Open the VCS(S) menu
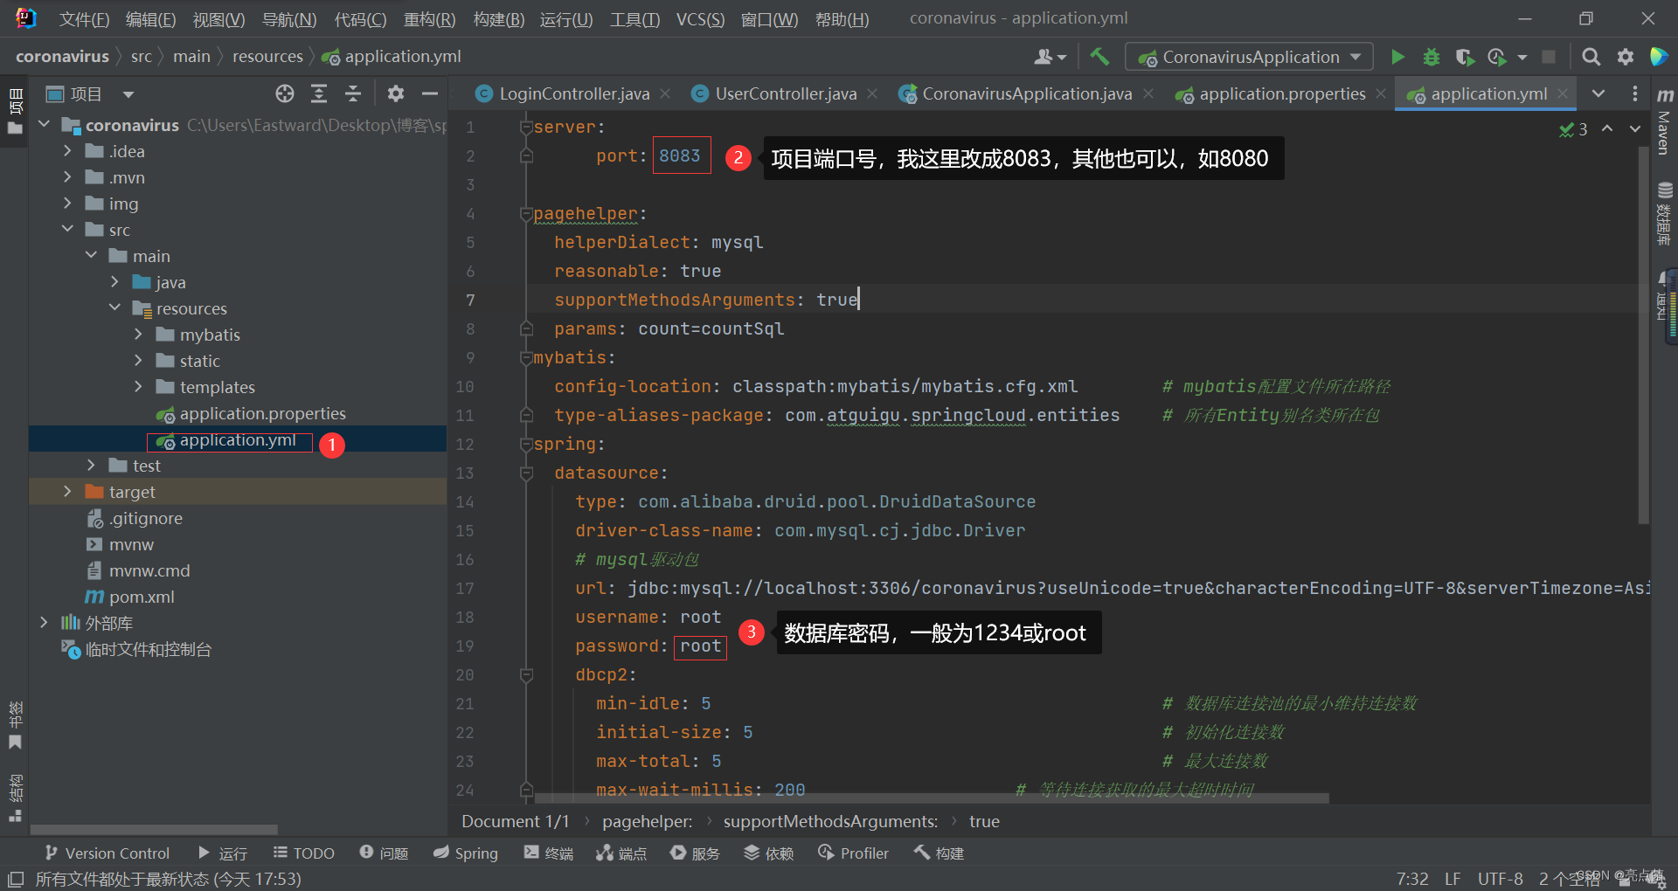1678x891 pixels. click(x=700, y=19)
